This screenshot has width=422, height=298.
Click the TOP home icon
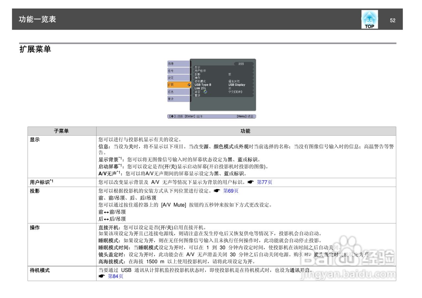pyautogui.click(x=370, y=19)
